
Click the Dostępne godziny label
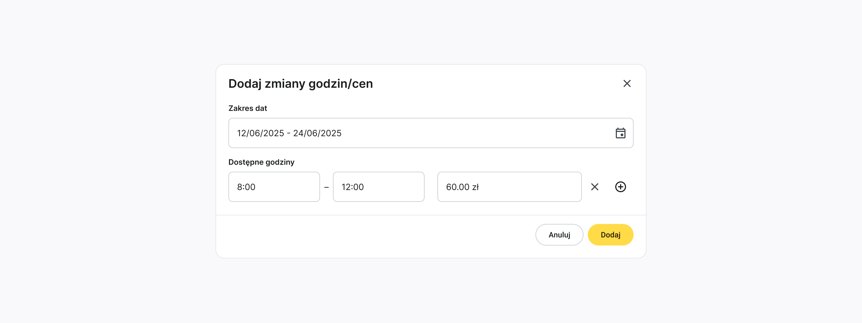click(261, 162)
